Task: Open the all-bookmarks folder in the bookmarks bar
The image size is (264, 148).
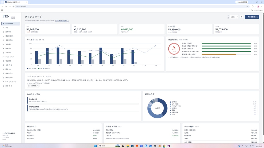Action: 257,10
